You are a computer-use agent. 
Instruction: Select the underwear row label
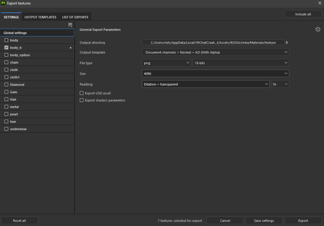(x=18, y=129)
